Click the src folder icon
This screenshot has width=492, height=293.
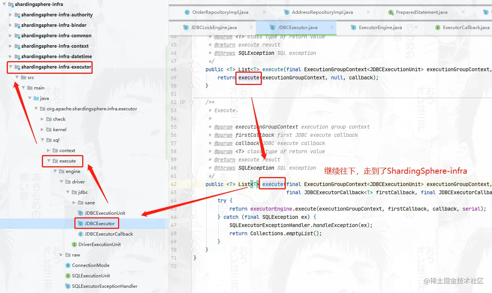pyautogui.click(x=23, y=78)
